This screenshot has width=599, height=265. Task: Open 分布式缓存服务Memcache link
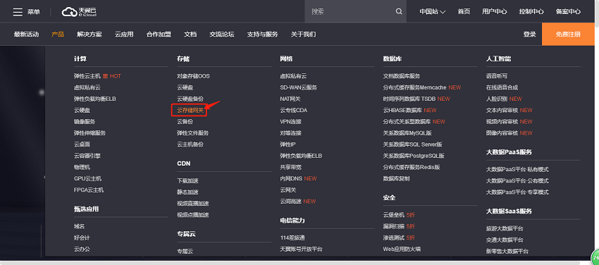click(415, 87)
